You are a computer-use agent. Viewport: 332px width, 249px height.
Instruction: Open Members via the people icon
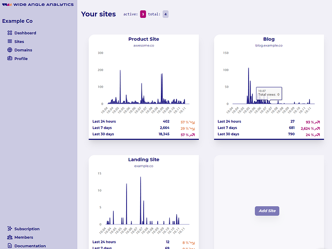(10, 237)
